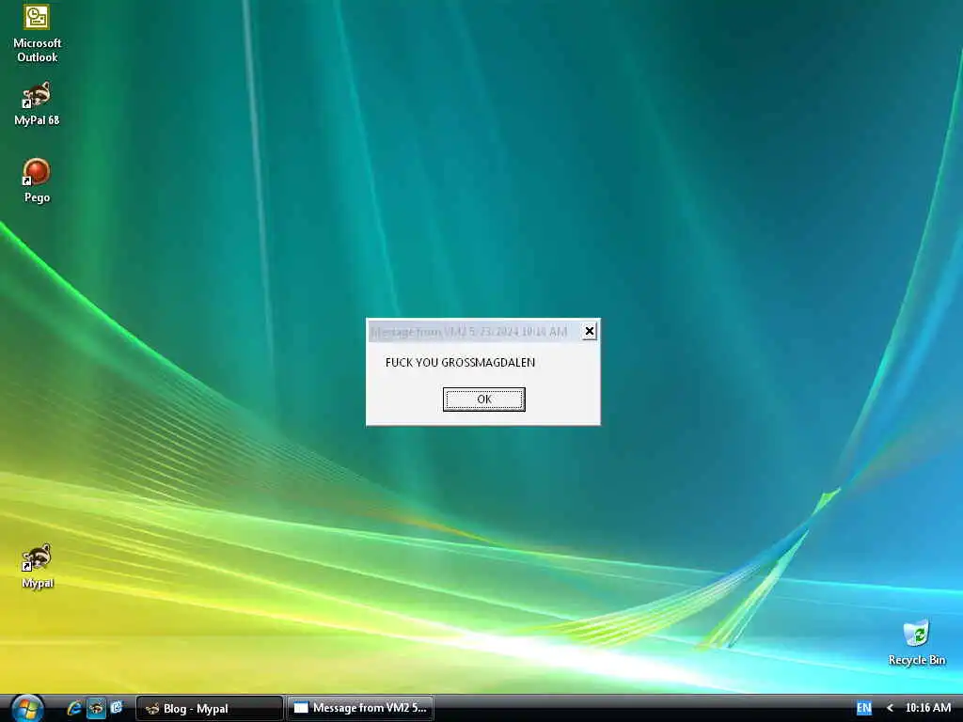Click the 10:16 AM clock

click(x=928, y=708)
